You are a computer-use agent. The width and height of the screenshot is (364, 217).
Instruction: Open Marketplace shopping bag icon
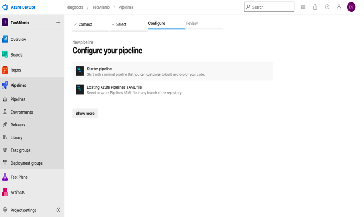315,7
